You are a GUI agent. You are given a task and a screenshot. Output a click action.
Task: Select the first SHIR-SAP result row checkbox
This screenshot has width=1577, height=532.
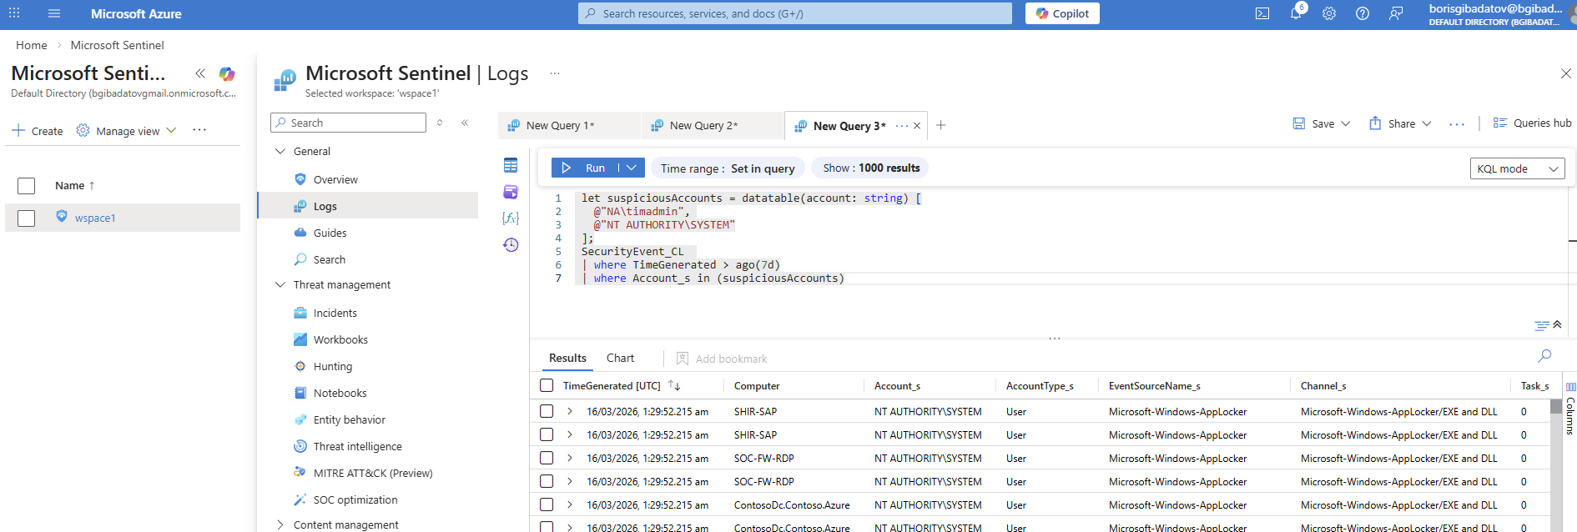point(547,411)
